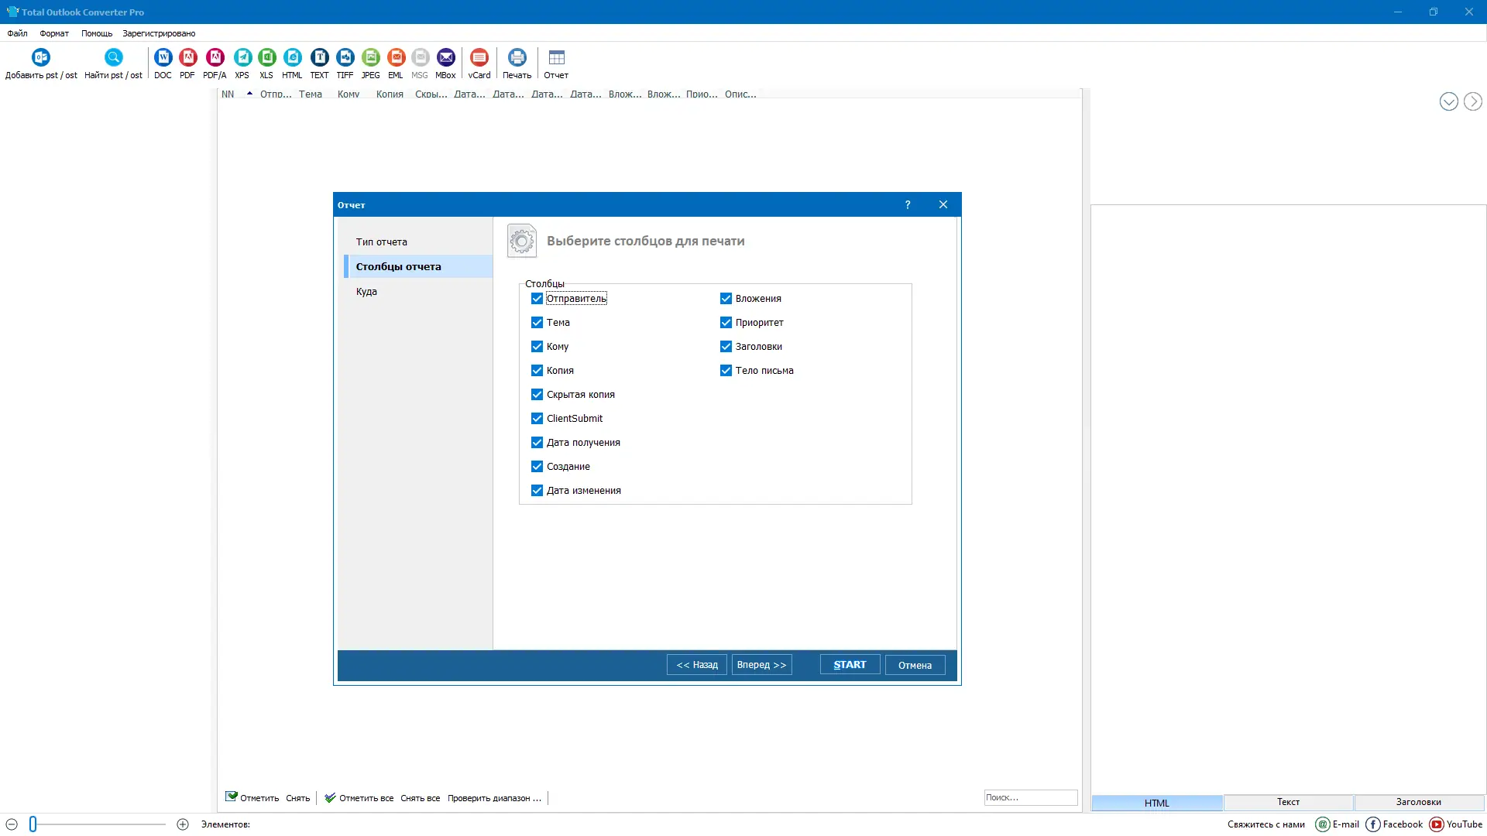Click the Печать printer icon
This screenshot has width=1487, height=836.
coord(517,58)
